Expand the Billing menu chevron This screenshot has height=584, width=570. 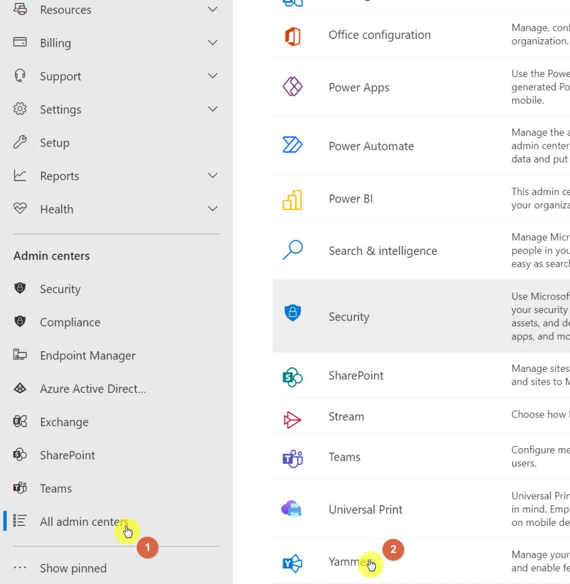(212, 42)
